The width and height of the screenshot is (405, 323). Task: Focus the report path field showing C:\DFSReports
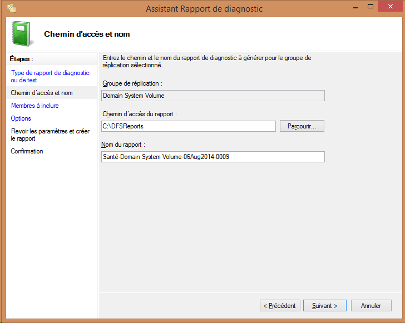[188, 126]
